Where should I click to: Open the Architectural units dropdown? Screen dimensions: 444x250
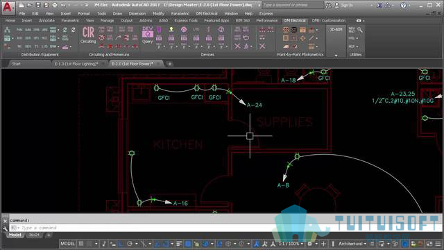click(352, 244)
